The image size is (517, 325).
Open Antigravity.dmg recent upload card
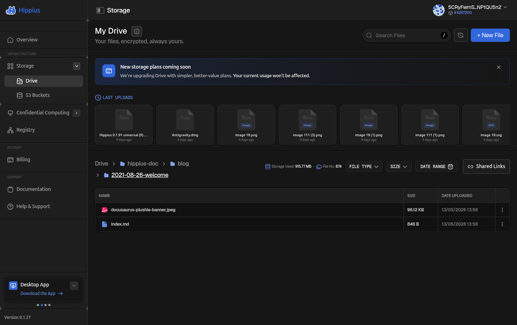[185, 125]
